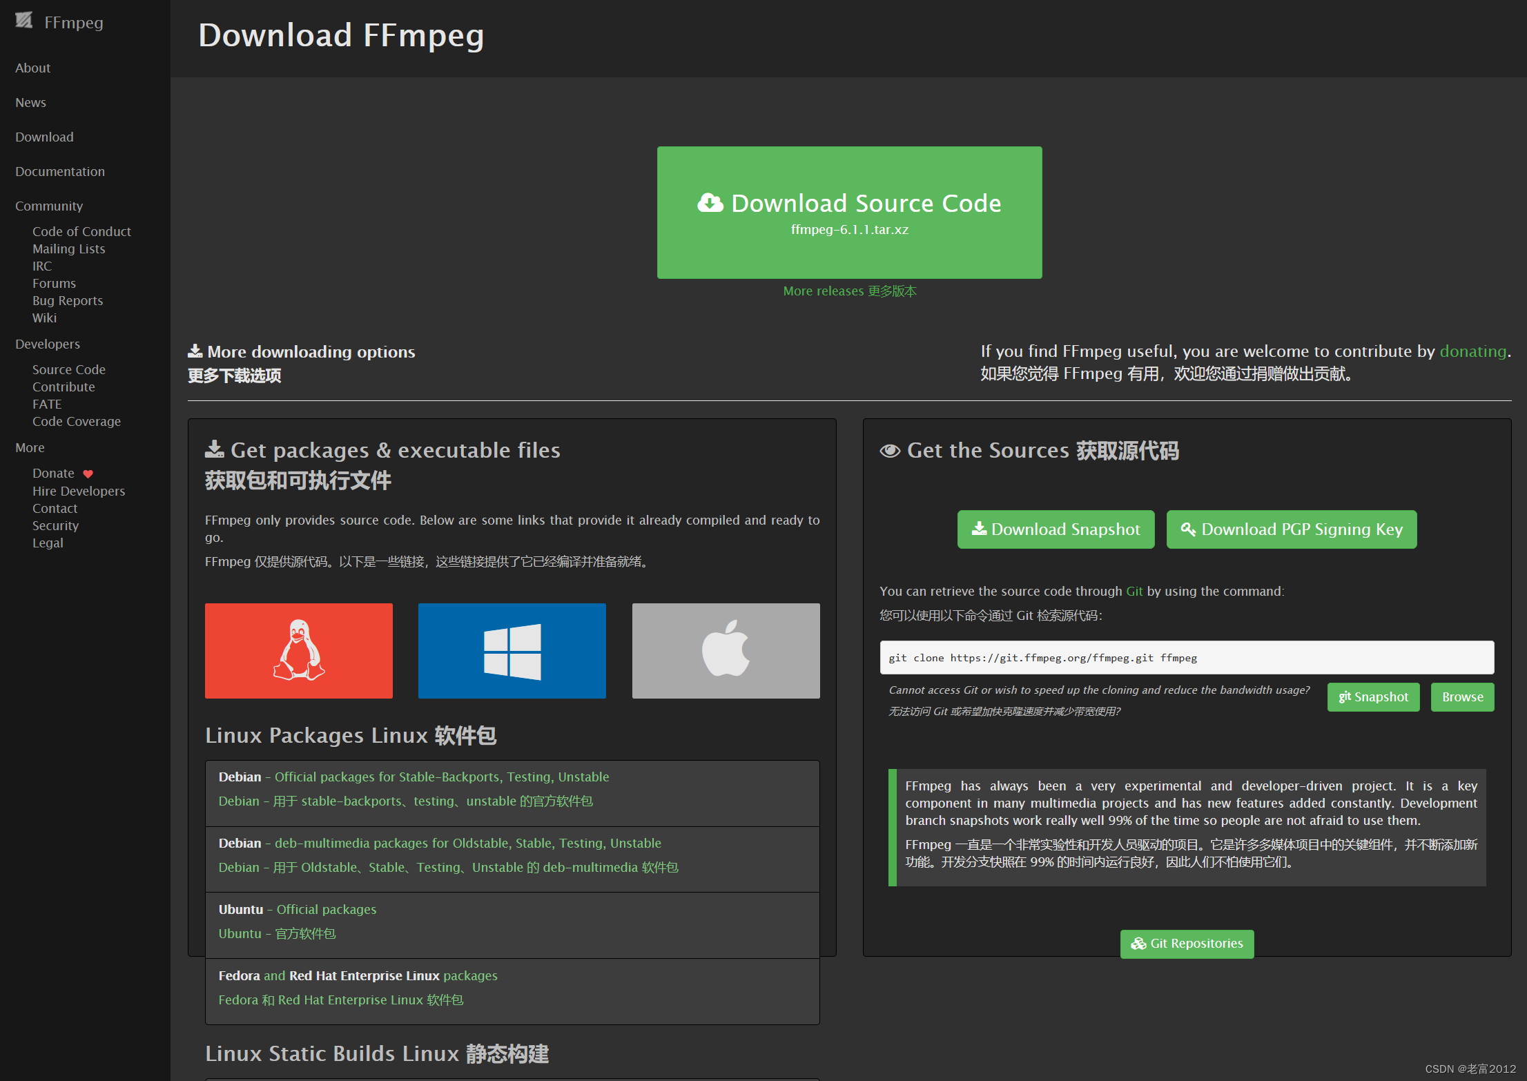Viewport: 1527px width, 1081px height.
Task: Click the FFmpeg logo in the sidebar
Action: 23,21
